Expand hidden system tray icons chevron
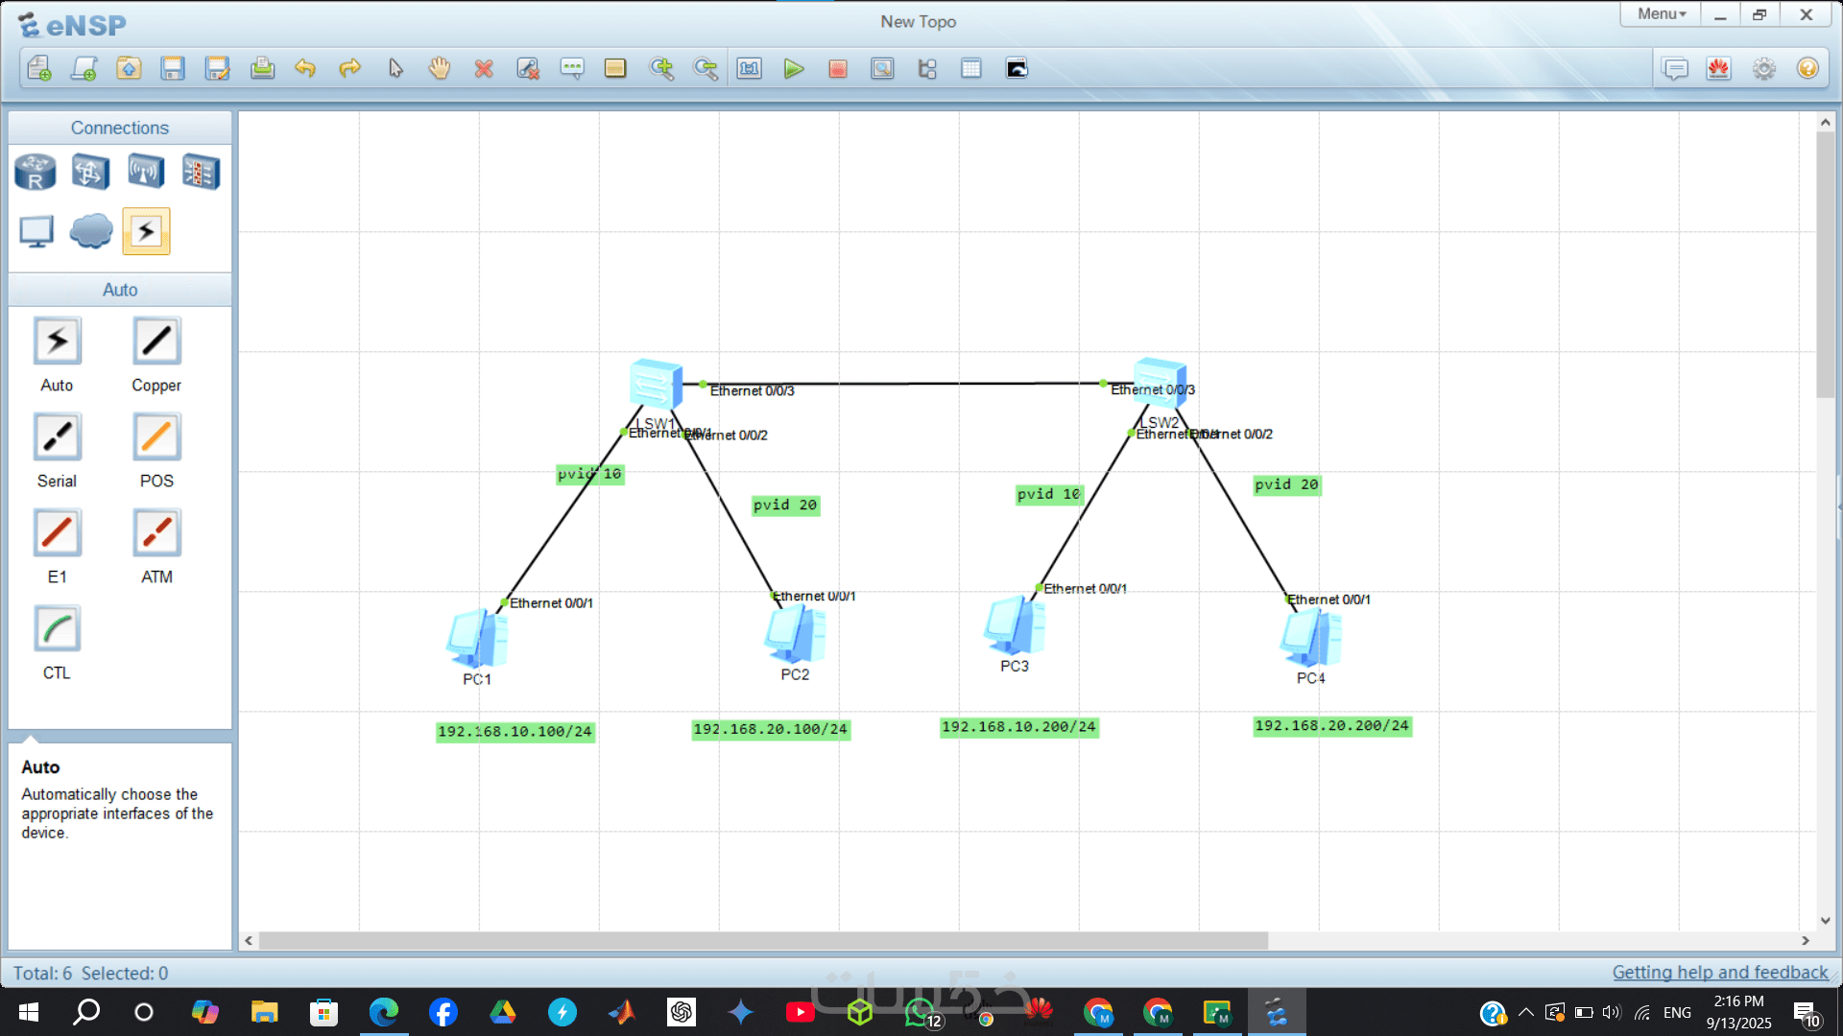1843x1036 pixels. point(1525,1013)
